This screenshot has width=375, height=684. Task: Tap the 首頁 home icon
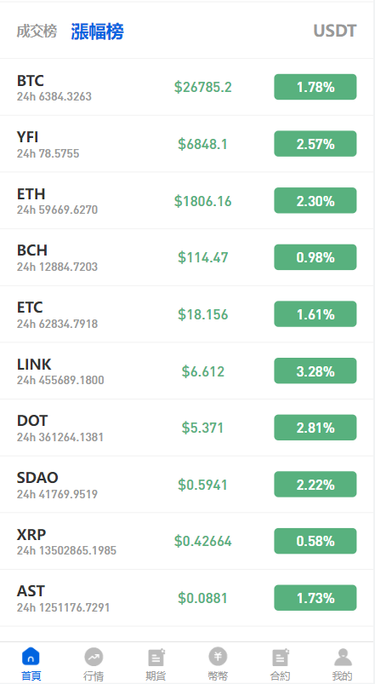tap(31, 656)
